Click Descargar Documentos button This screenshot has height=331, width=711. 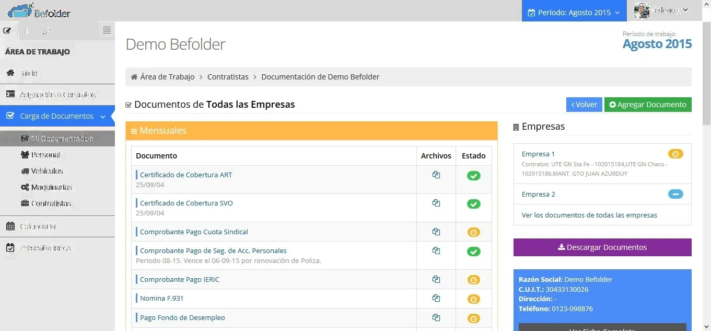click(602, 247)
